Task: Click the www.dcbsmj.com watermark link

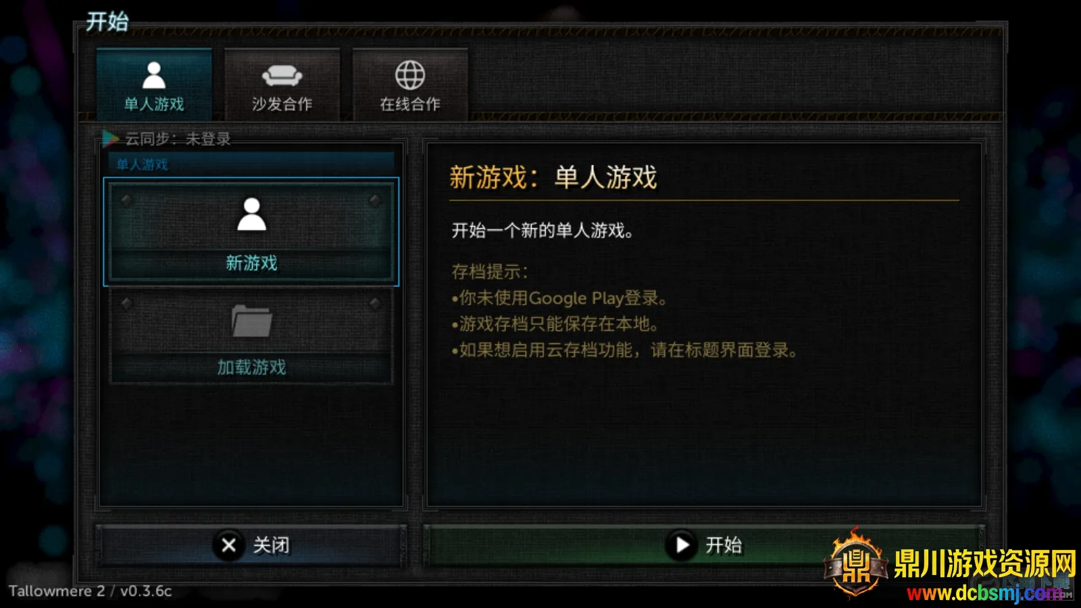Action: (984, 593)
